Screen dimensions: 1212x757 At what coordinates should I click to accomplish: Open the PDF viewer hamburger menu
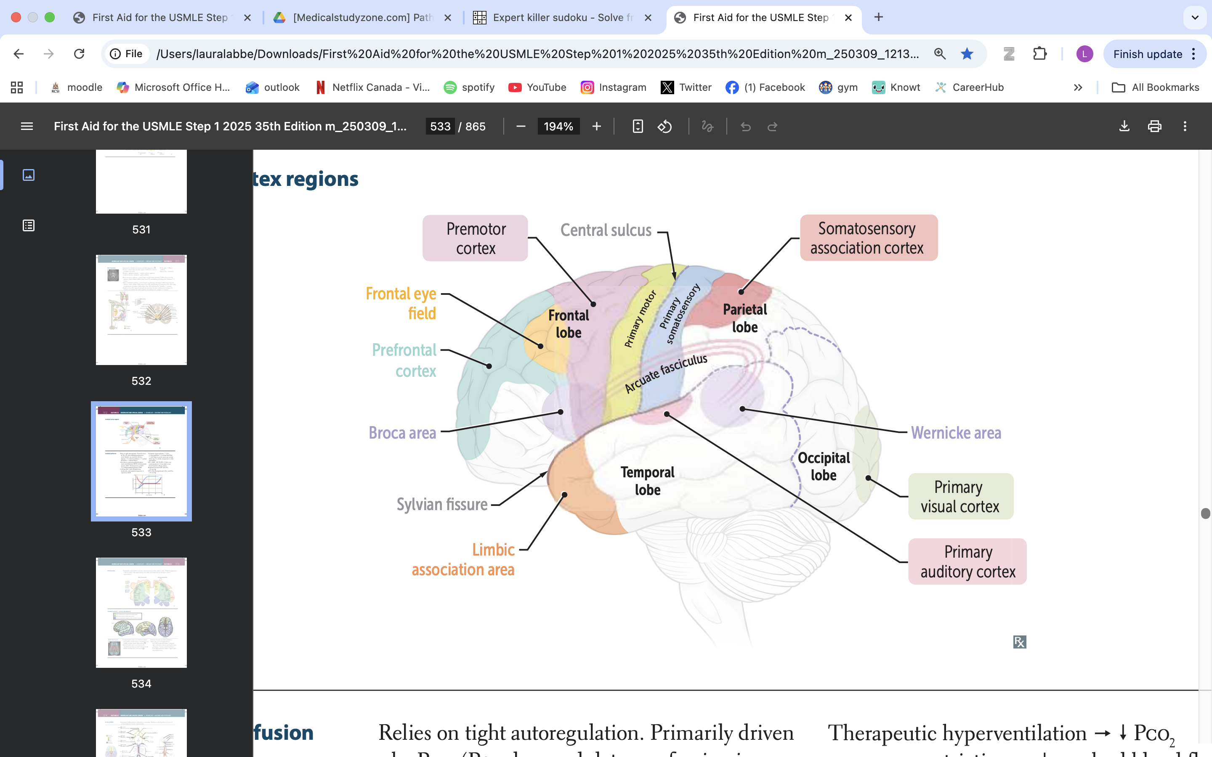click(27, 126)
